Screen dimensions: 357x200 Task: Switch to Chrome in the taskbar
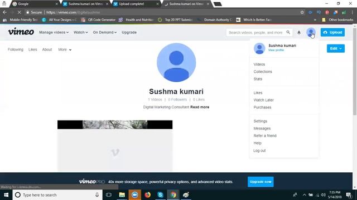click(x=173, y=195)
